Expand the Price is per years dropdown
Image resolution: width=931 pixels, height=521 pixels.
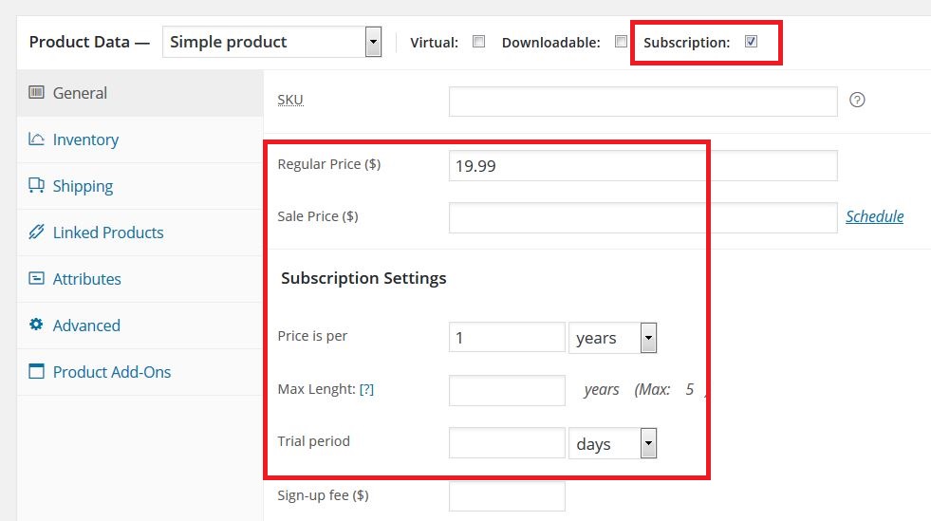click(x=612, y=338)
